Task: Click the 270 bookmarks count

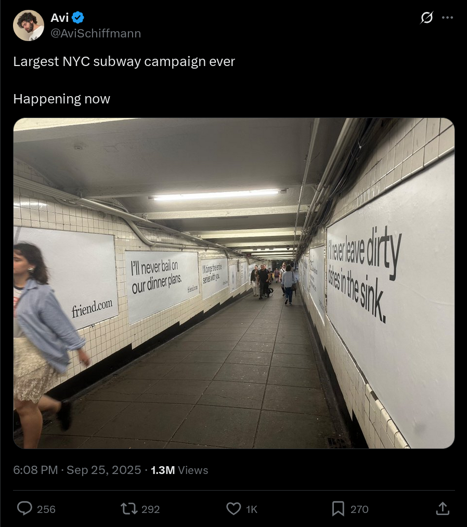Action: 359,509
